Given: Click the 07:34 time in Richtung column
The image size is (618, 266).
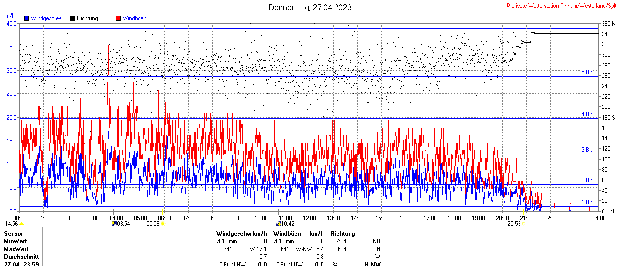Looking at the screenshot, I should [339, 241].
